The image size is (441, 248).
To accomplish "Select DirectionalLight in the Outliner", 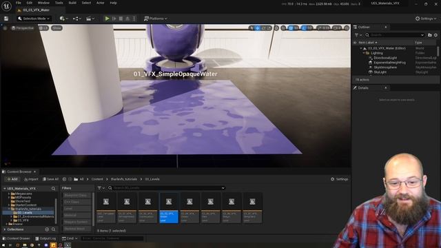I will (x=385, y=58).
